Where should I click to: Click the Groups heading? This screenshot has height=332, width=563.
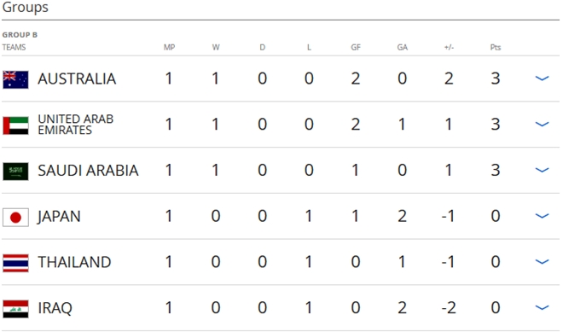point(25,7)
